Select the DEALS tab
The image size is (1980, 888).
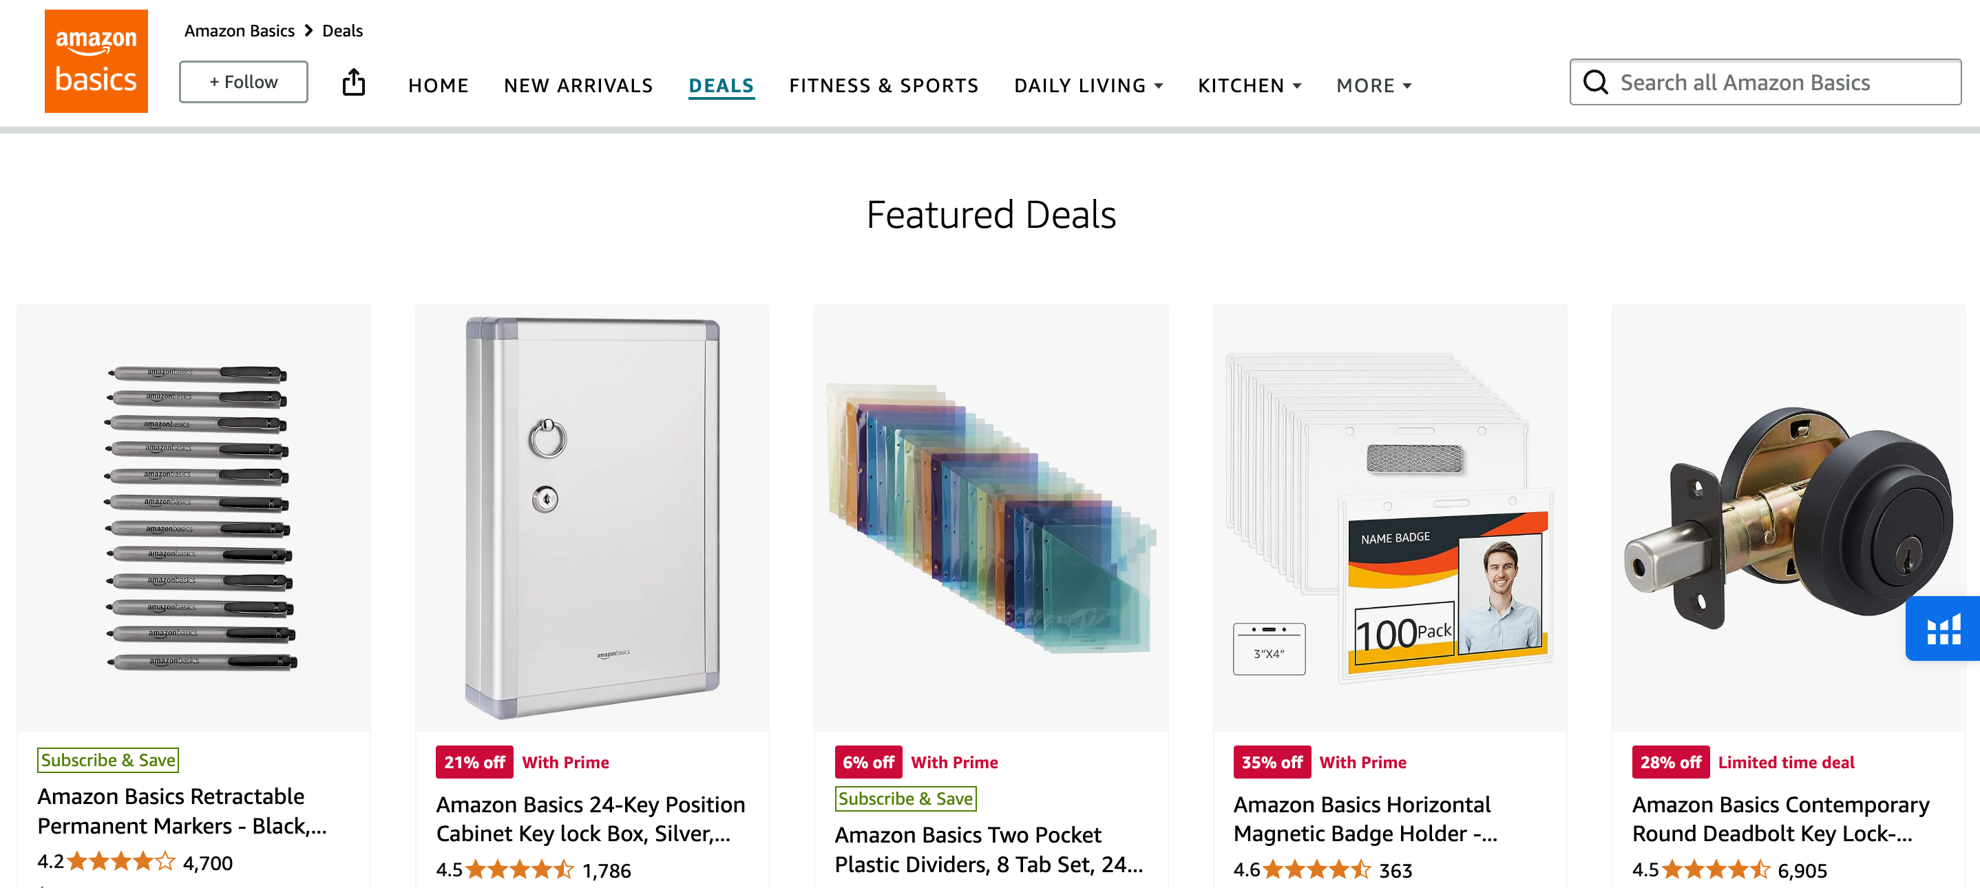coord(721,83)
